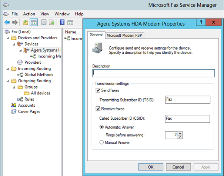Click the Export List toolbar icon
Viewport: 224px width, 176px height.
52,22
